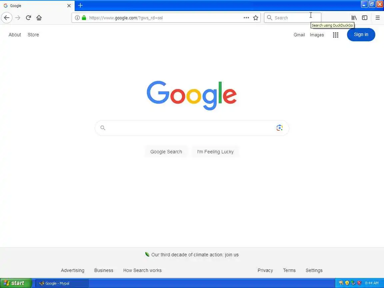Click the green secure connection padlock
Viewport: 384px width, 288px height.
click(84, 18)
